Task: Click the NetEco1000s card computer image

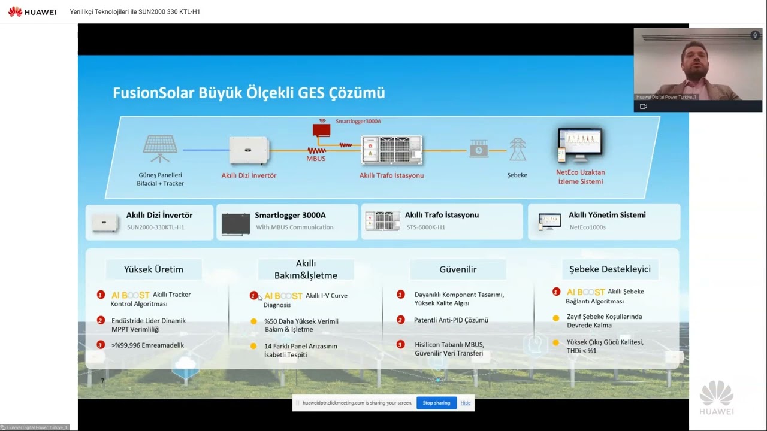Action: 549,221
